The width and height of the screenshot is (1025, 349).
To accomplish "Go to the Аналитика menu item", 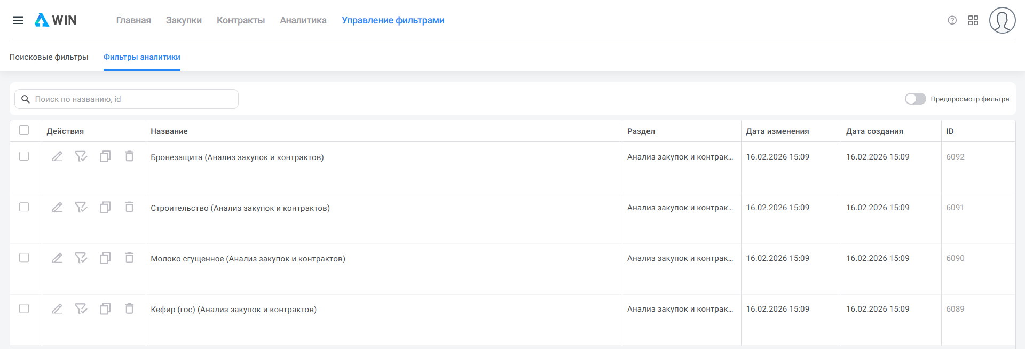I will [x=303, y=20].
